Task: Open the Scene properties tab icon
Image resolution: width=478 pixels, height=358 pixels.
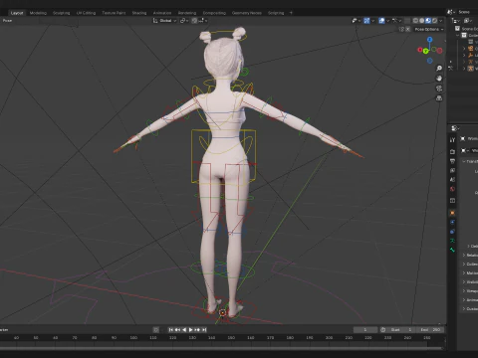Action: point(452,180)
